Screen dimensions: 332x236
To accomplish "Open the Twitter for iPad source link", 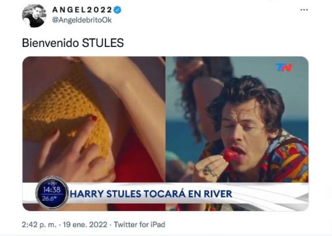I will (139, 224).
